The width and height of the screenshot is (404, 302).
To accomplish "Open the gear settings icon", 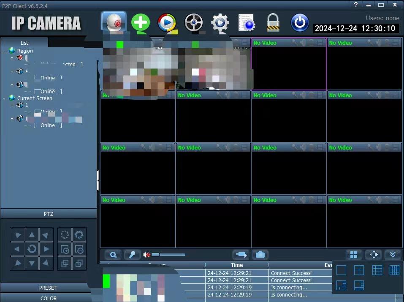I will (x=220, y=23).
